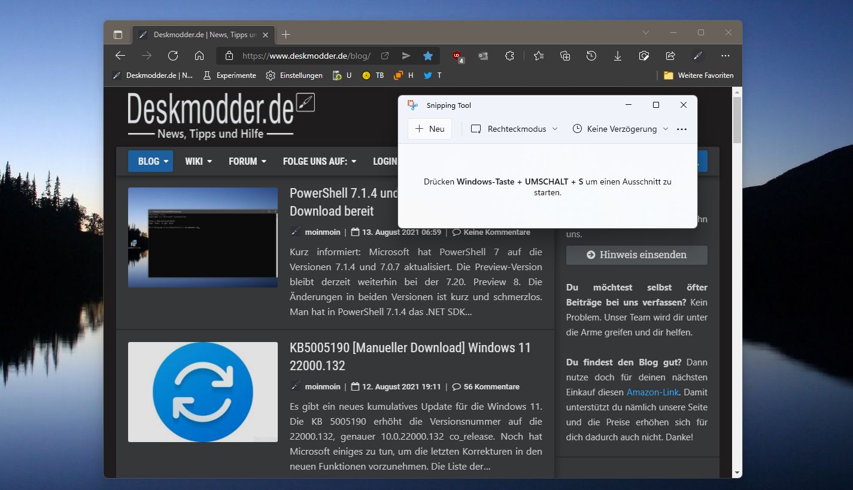Toggle the favorite star for this page

coord(428,56)
